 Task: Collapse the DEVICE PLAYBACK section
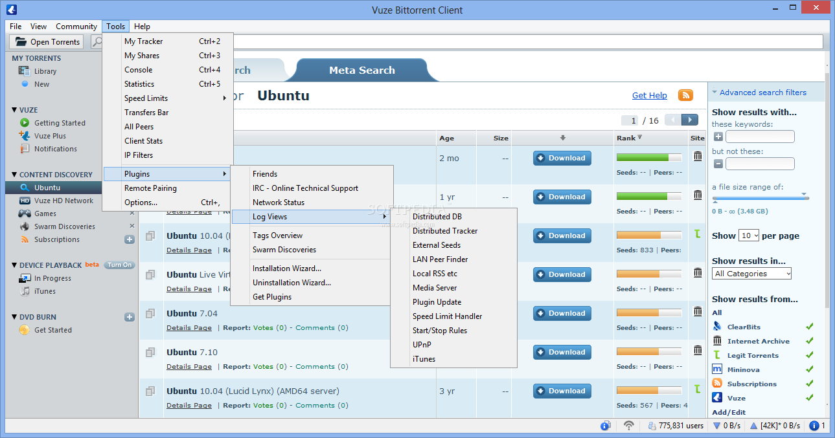(14, 265)
